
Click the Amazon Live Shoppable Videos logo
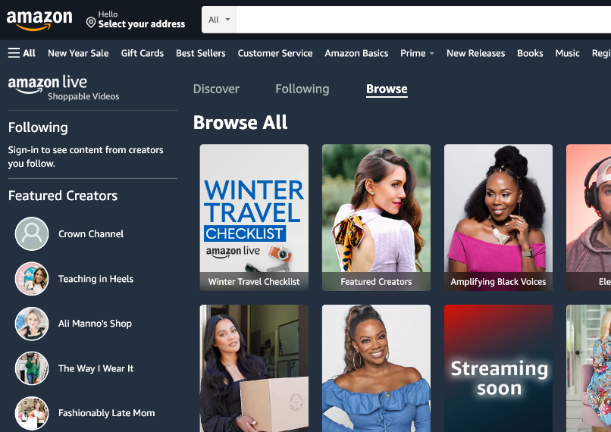[64, 88]
